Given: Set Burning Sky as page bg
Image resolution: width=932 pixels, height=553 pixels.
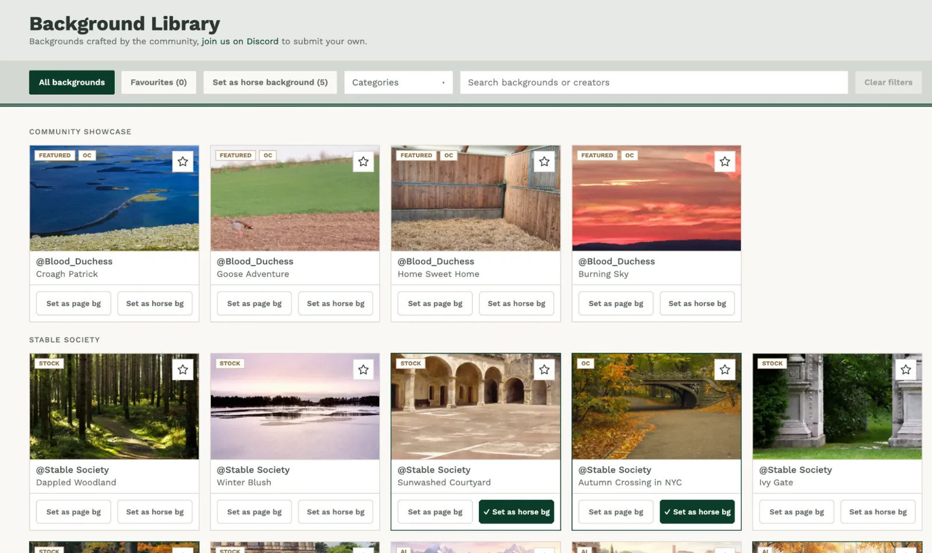Looking at the screenshot, I should pyautogui.click(x=616, y=303).
